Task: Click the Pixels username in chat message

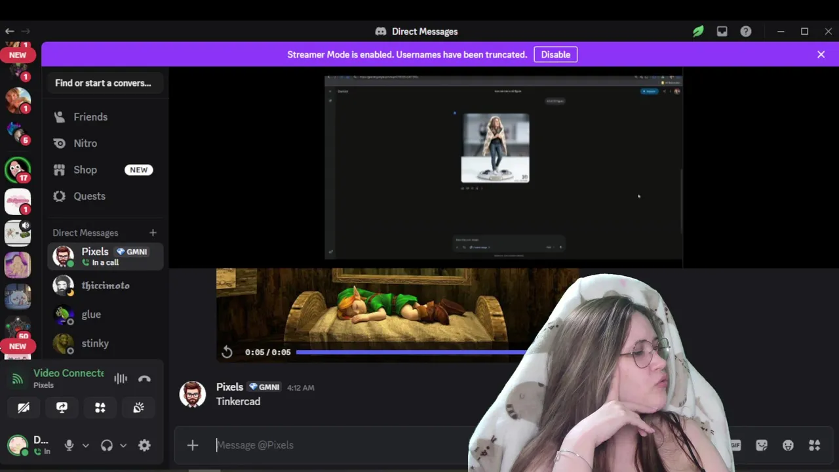Action: pyautogui.click(x=229, y=387)
